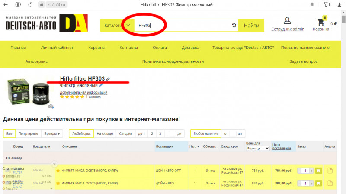Image resolution: width=346 pixels, height=194 pixels.
Task: Open Контакты menu item
Action: [128, 48]
